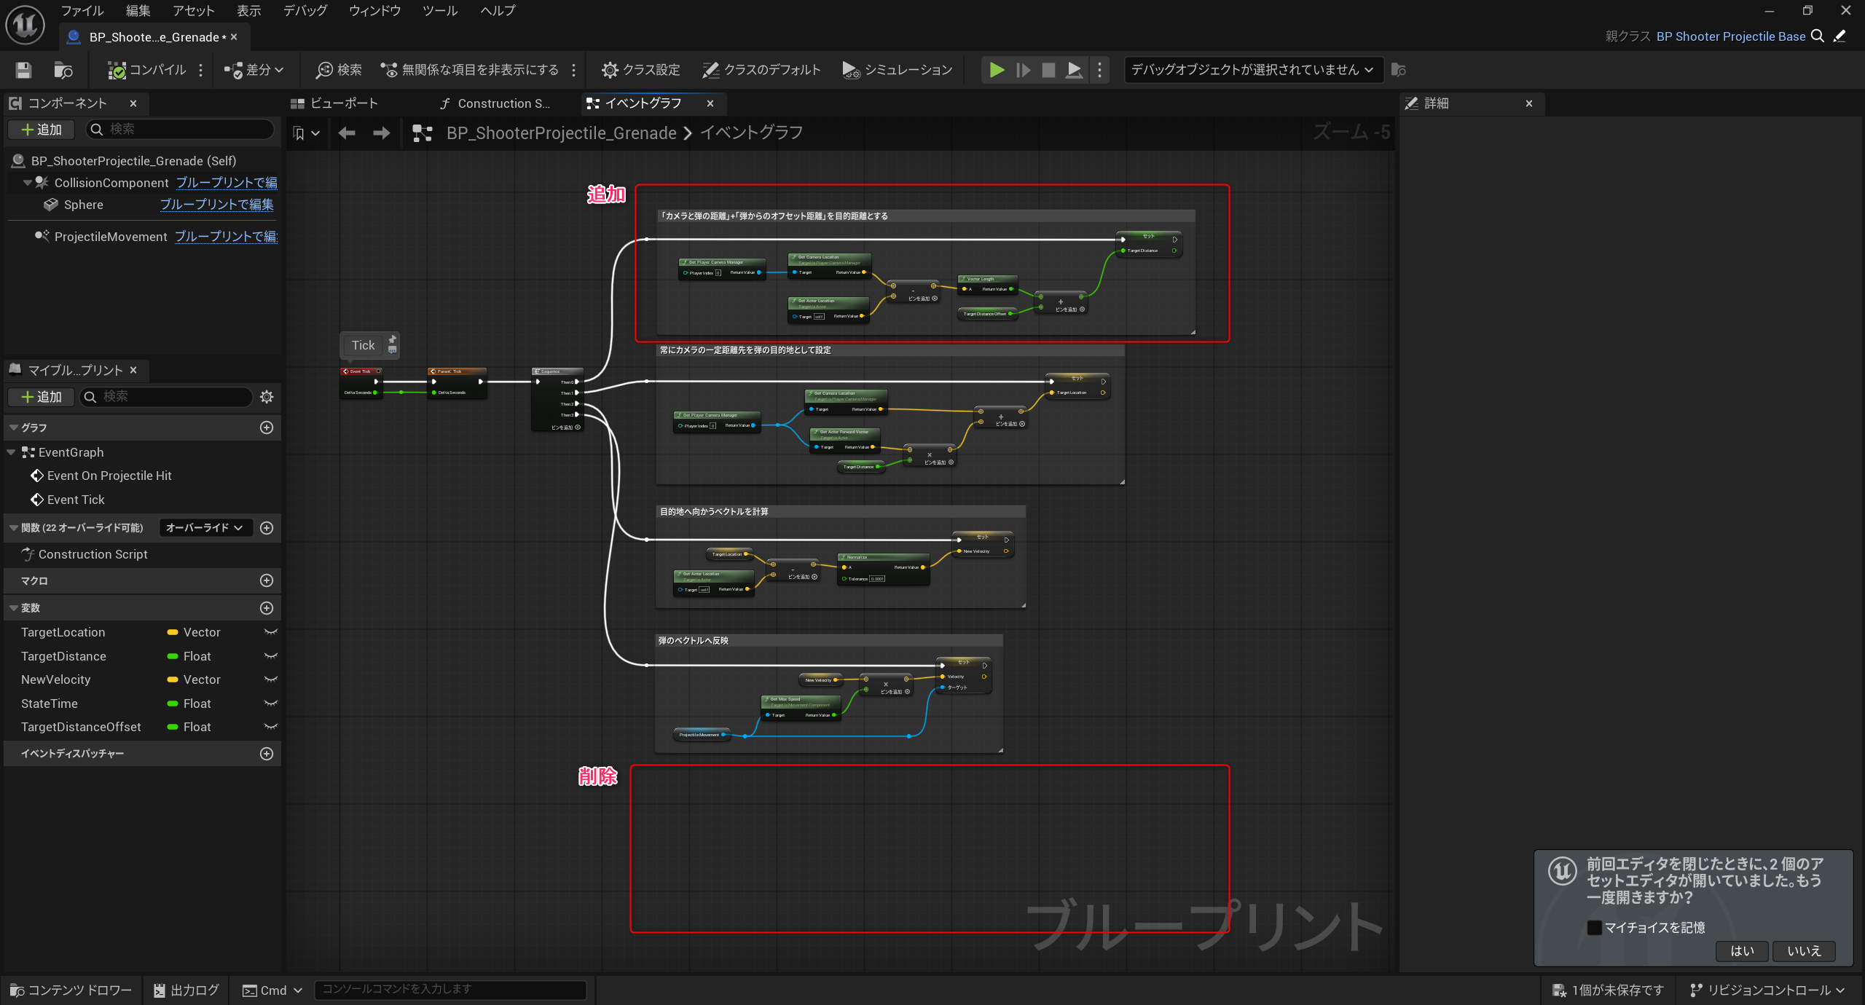Toggle TargetLocation variable eye visibility
The width and height of the screenshot is (1865, 1005).
pos(271,632)
